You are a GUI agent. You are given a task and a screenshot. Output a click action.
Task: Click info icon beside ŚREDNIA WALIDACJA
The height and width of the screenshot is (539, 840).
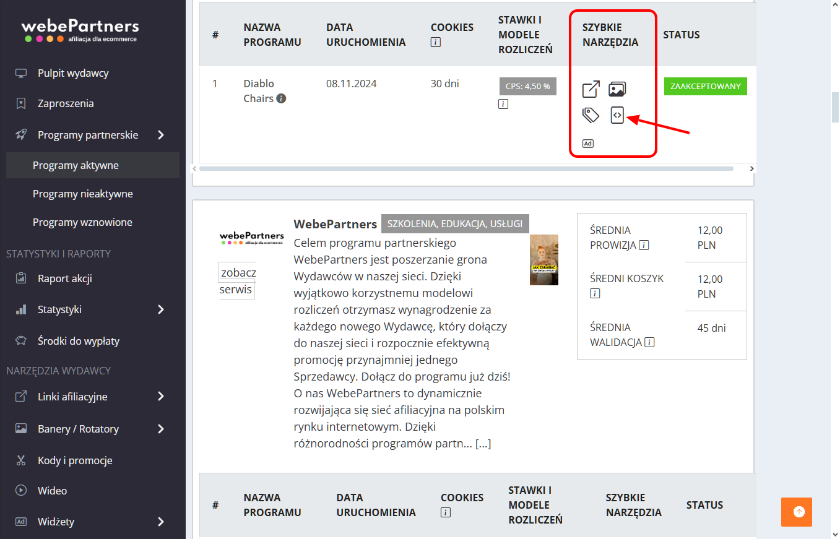point(649,342)
